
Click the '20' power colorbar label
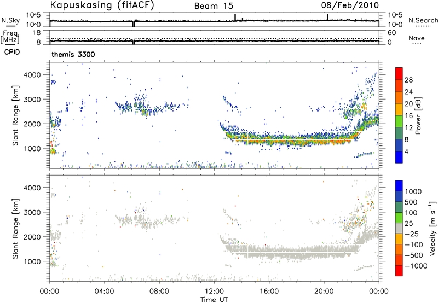pyautogui.click(x=408, y=104)
